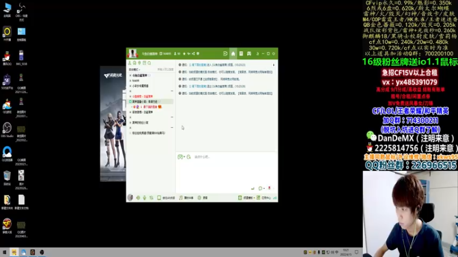This screenshot has height=257, width=458.
Task: Select the highlighted current channel row
Action: (x=151, y=102)
